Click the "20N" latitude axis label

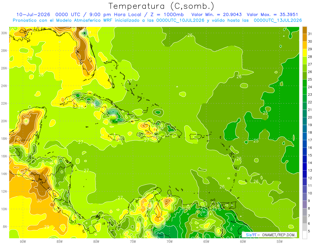[x=4, y=121]
